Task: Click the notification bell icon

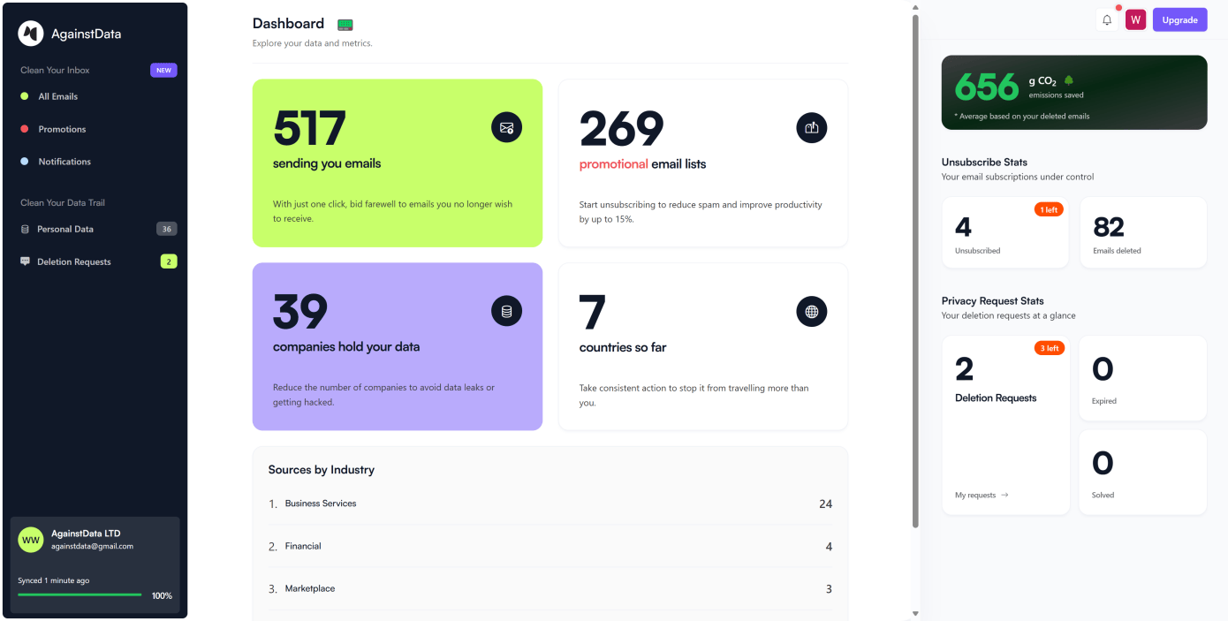Action: coord(1107,20)
